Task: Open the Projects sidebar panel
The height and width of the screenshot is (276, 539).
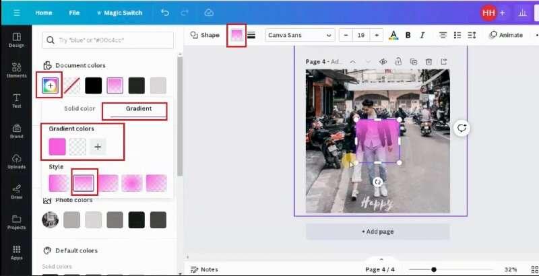Action: point(16,222)
